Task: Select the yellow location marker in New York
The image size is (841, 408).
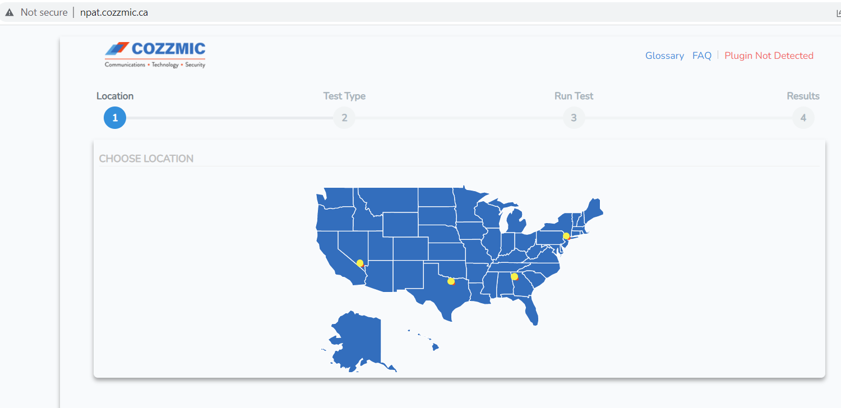Action: [566, 236]
